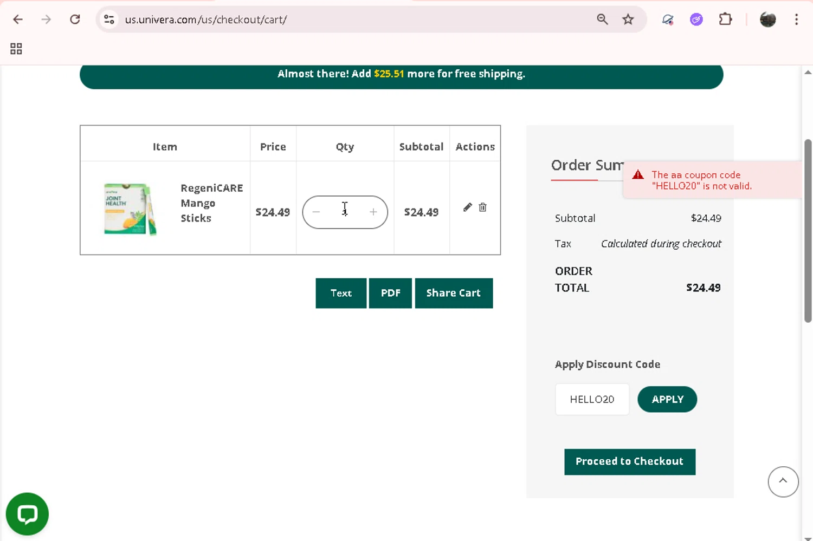This screenshot has height=541, width=813.
Task: Click the 'Apply Discount Code' label
Action: [x=608, y=364]
